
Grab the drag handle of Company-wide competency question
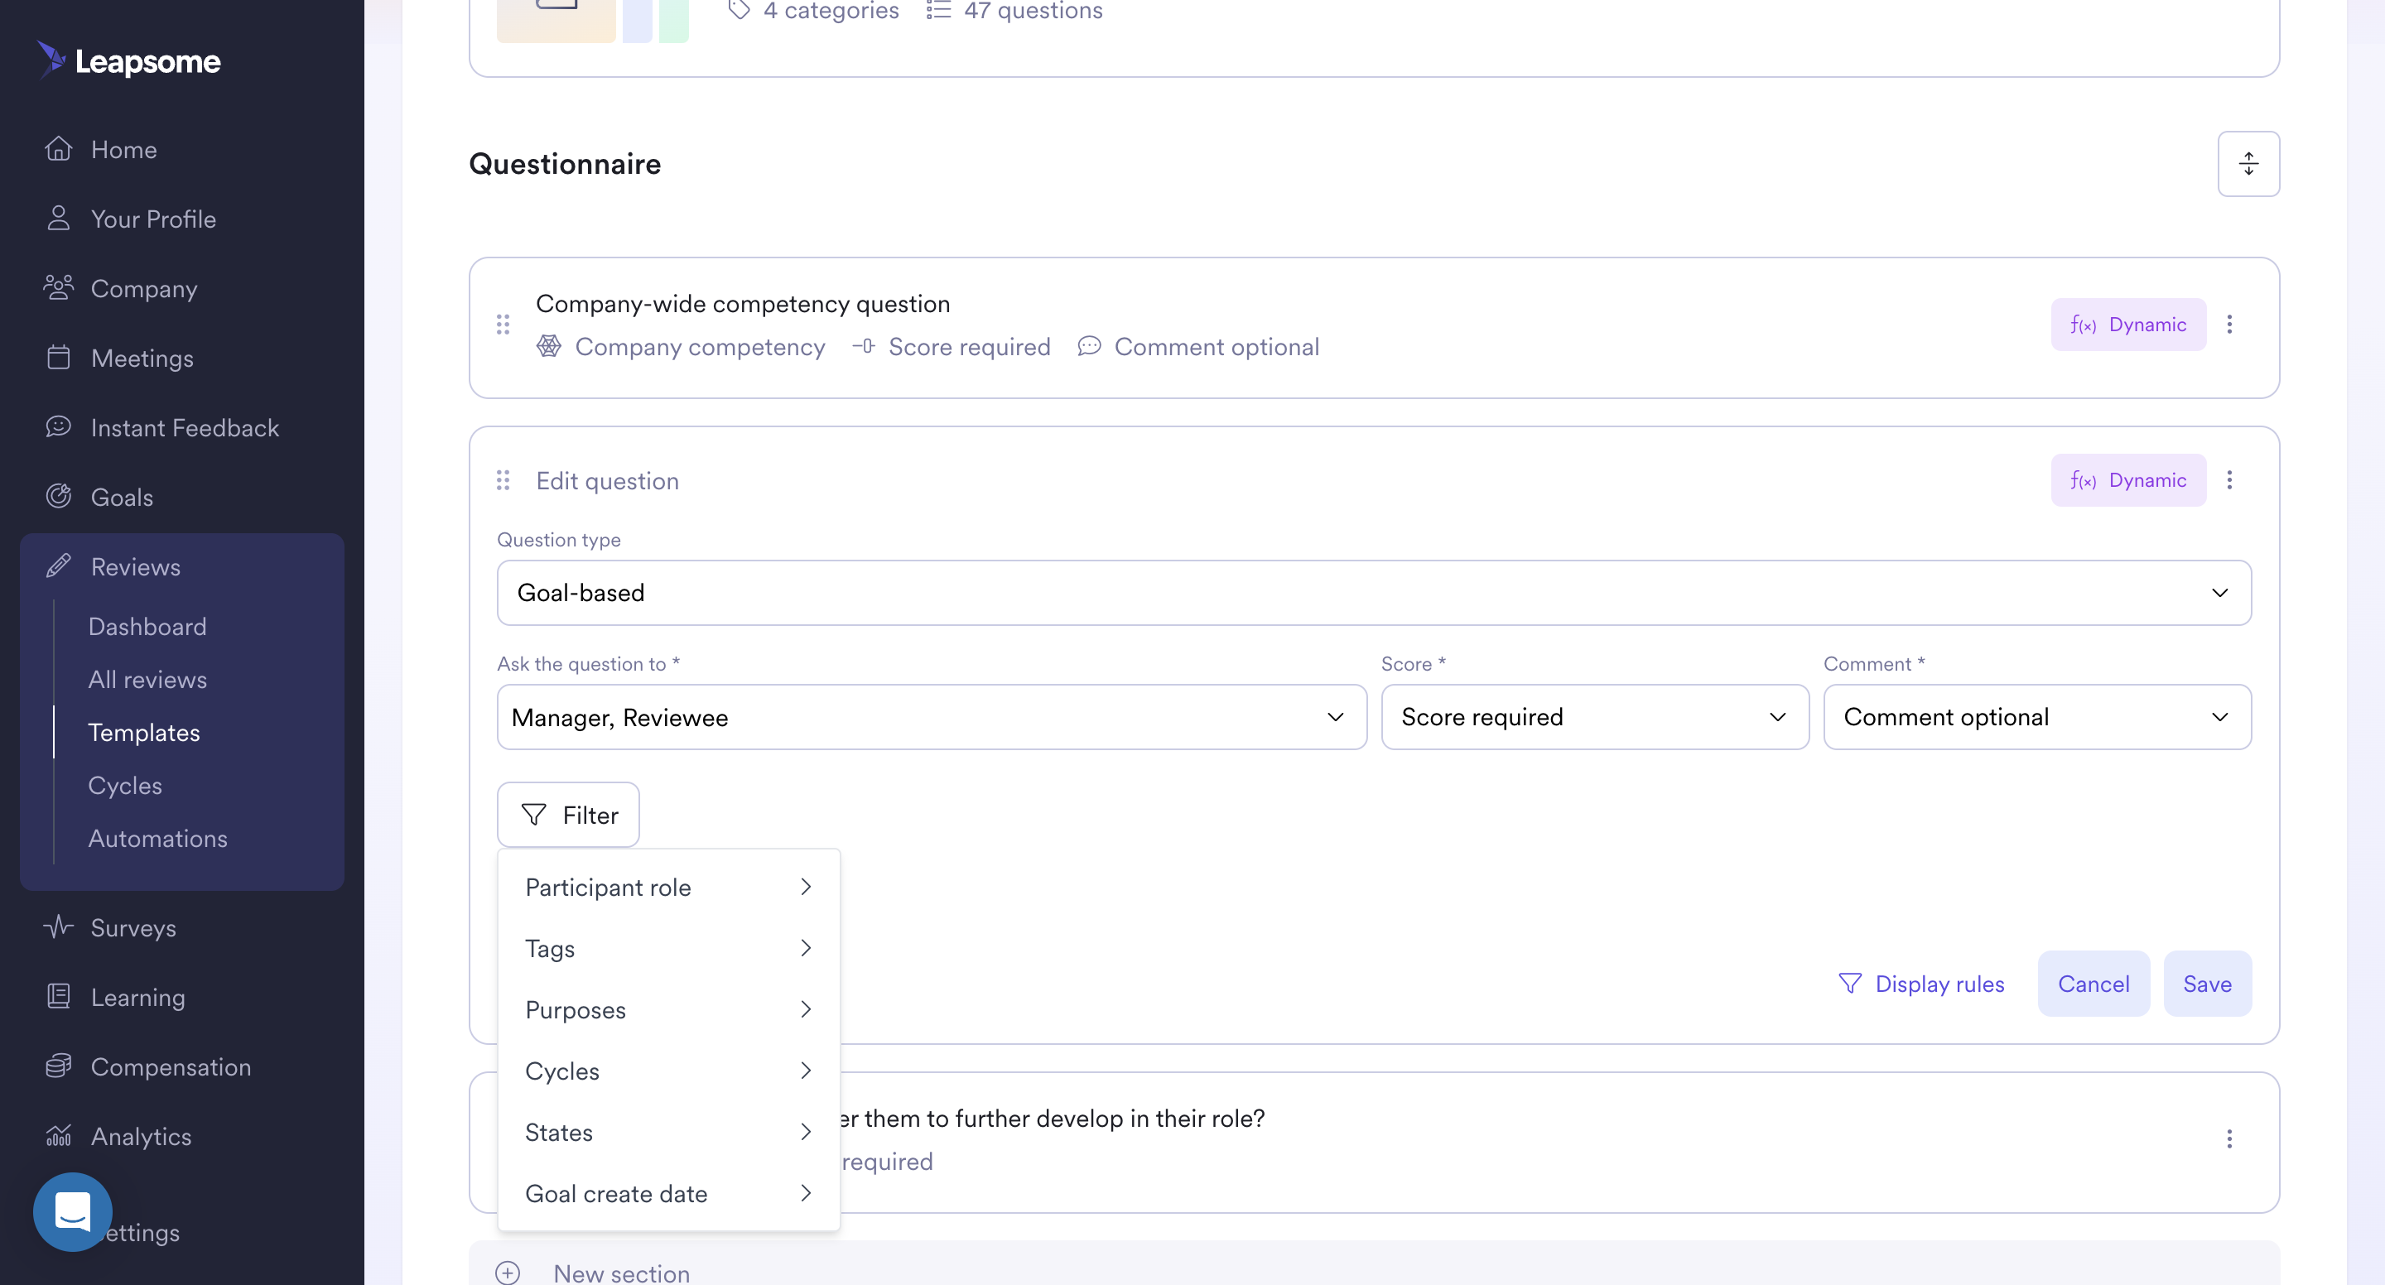(x=503, y=325)
